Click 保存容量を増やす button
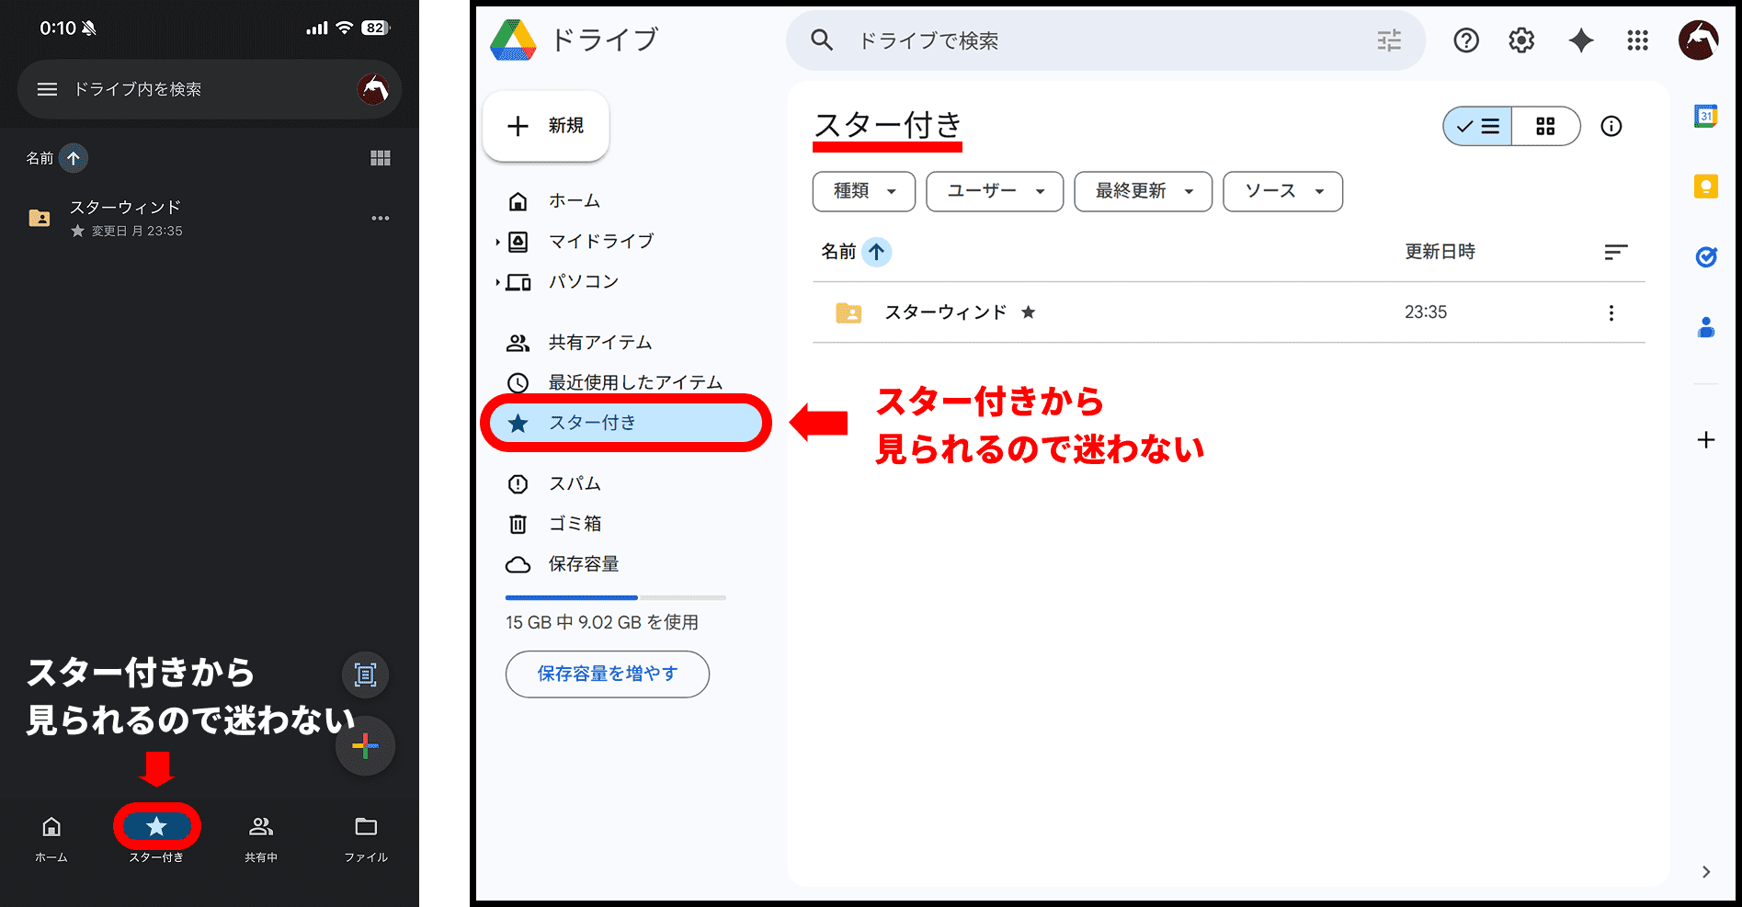The image size is (1742, 907). tap(607, 674)
